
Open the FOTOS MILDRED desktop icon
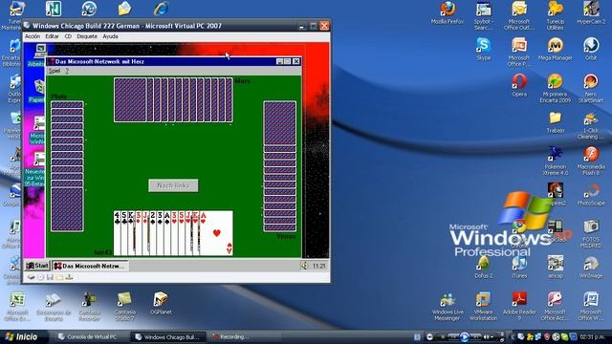591,233
